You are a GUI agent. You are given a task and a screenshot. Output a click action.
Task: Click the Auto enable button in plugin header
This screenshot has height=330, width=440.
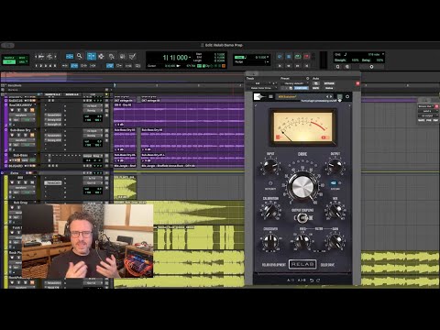[316, 83]
